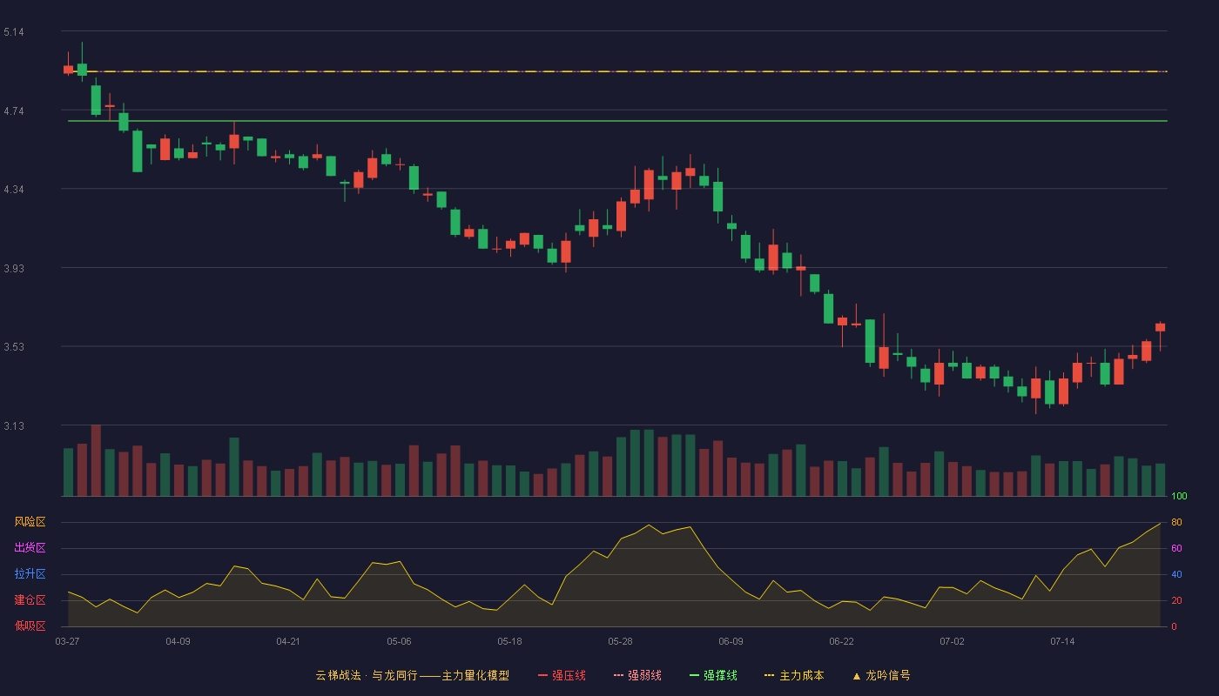Viewport: 1219px width, 696px height.
Task: Click the 低吸区 zone label
Action: pyautogui.click(x=30, y=626)
